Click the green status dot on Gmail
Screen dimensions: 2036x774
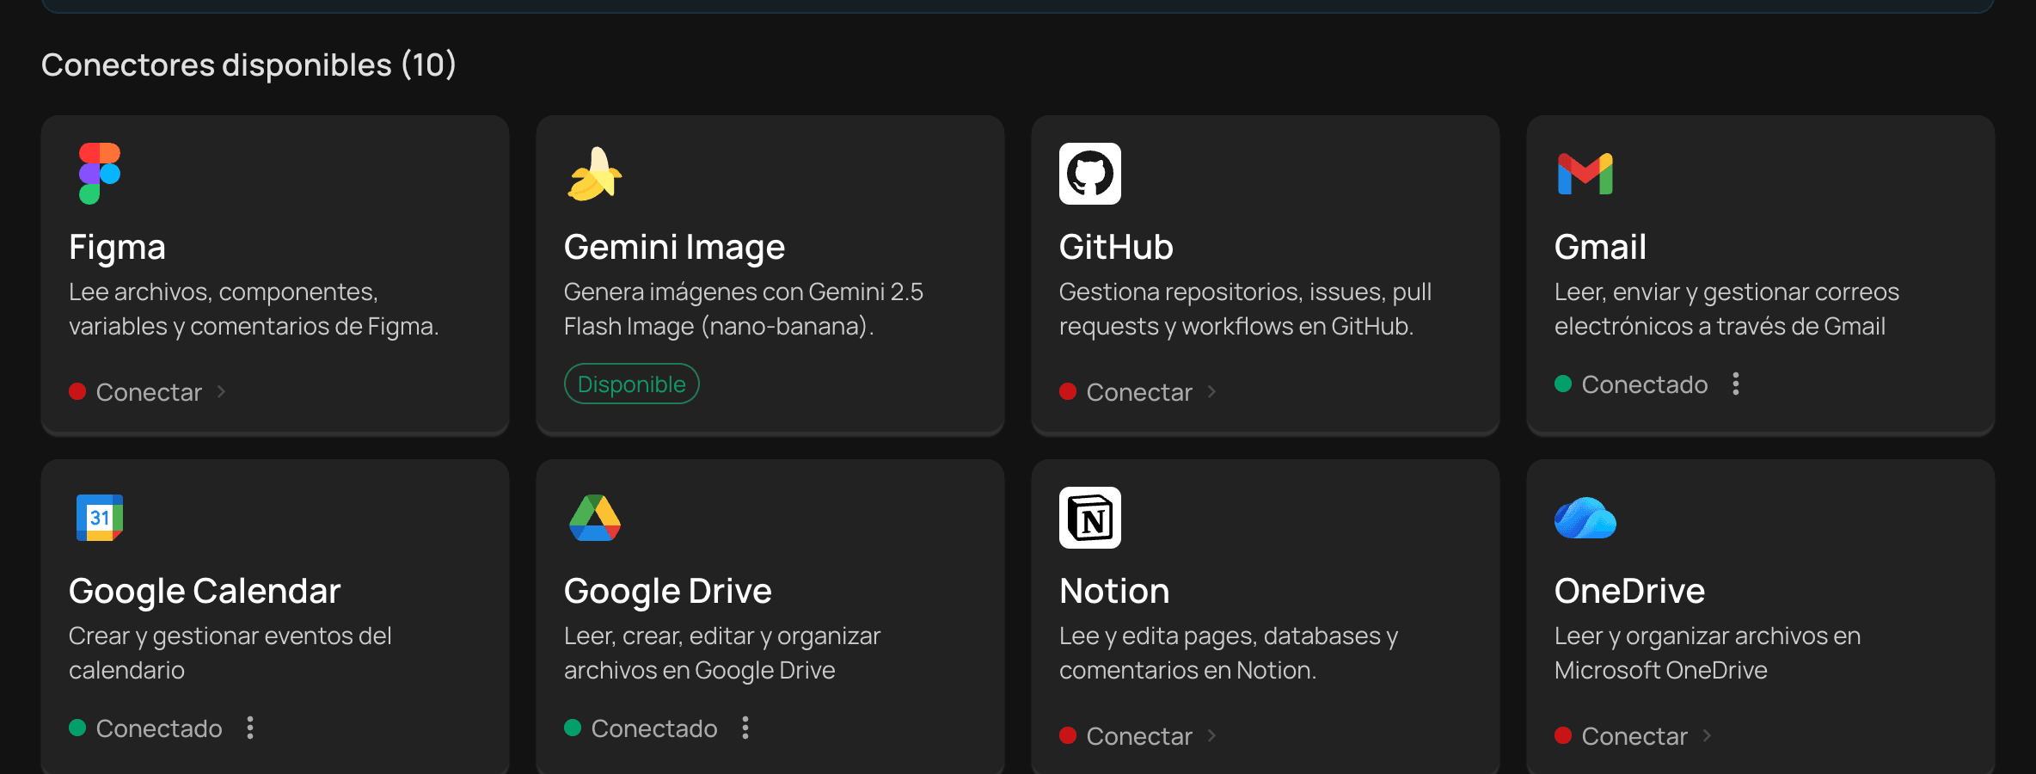(x=1563, y=384)
